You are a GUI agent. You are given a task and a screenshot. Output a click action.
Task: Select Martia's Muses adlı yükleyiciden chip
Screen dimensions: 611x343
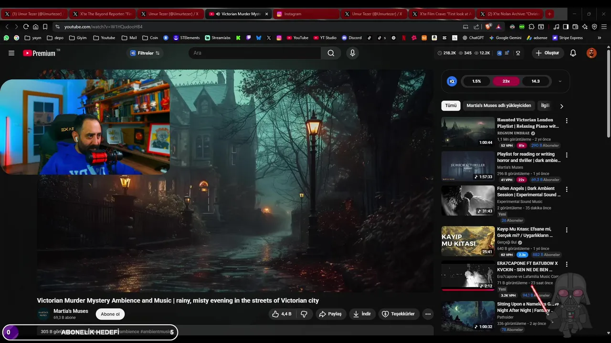point(499,106)
